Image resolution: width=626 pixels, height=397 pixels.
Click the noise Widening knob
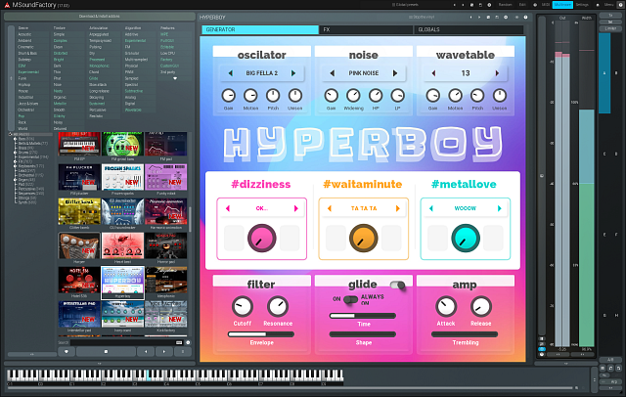354,95
